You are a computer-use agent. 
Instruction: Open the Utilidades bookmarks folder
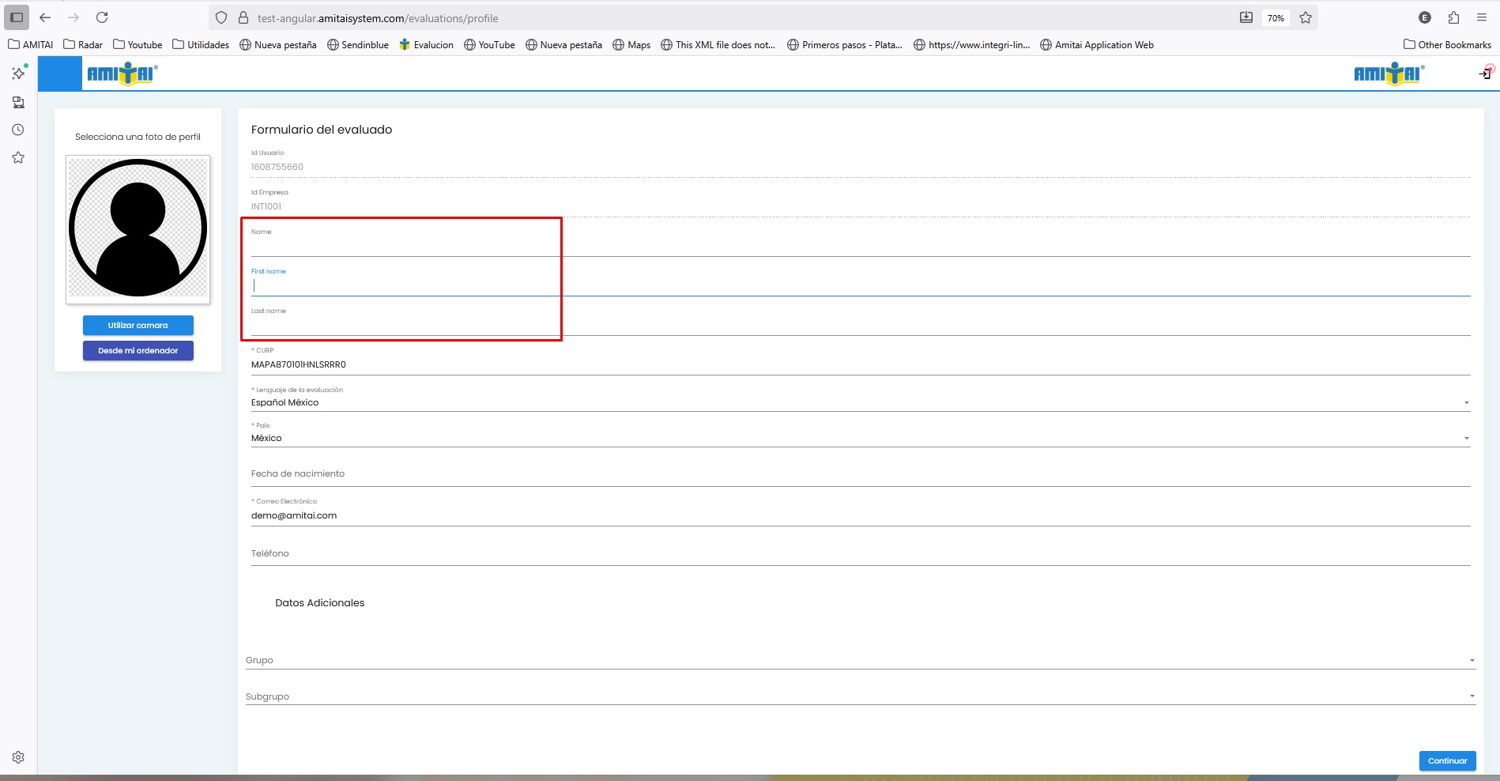pyautogui.click(x=201, y=45)
